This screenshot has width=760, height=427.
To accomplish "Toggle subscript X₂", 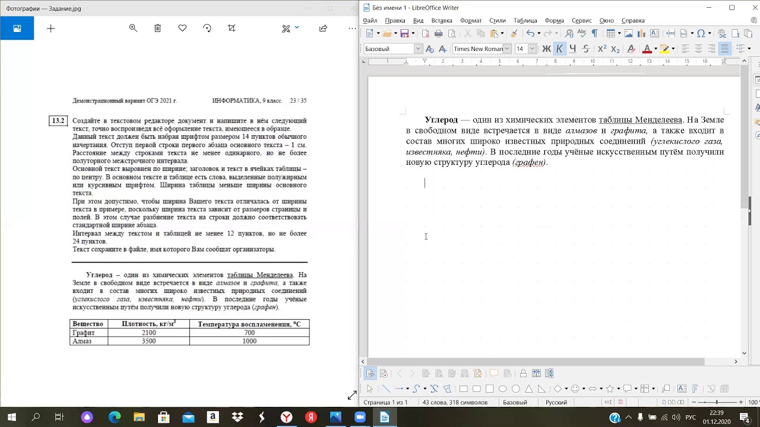I will point(615,49).
